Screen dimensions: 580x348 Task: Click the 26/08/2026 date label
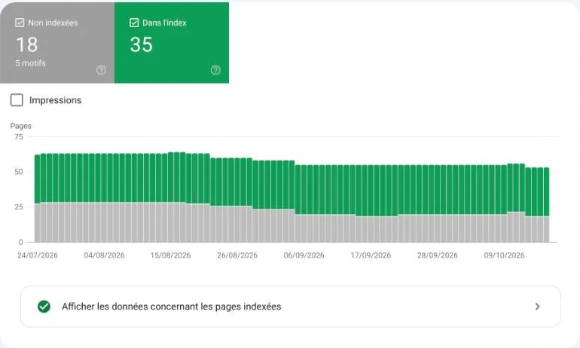[237, 255]
